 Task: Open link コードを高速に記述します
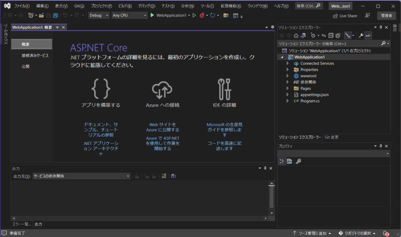pos(224,146)
